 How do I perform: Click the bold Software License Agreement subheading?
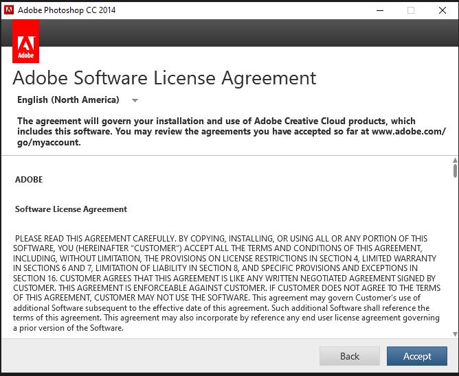[x=71, y=209]
